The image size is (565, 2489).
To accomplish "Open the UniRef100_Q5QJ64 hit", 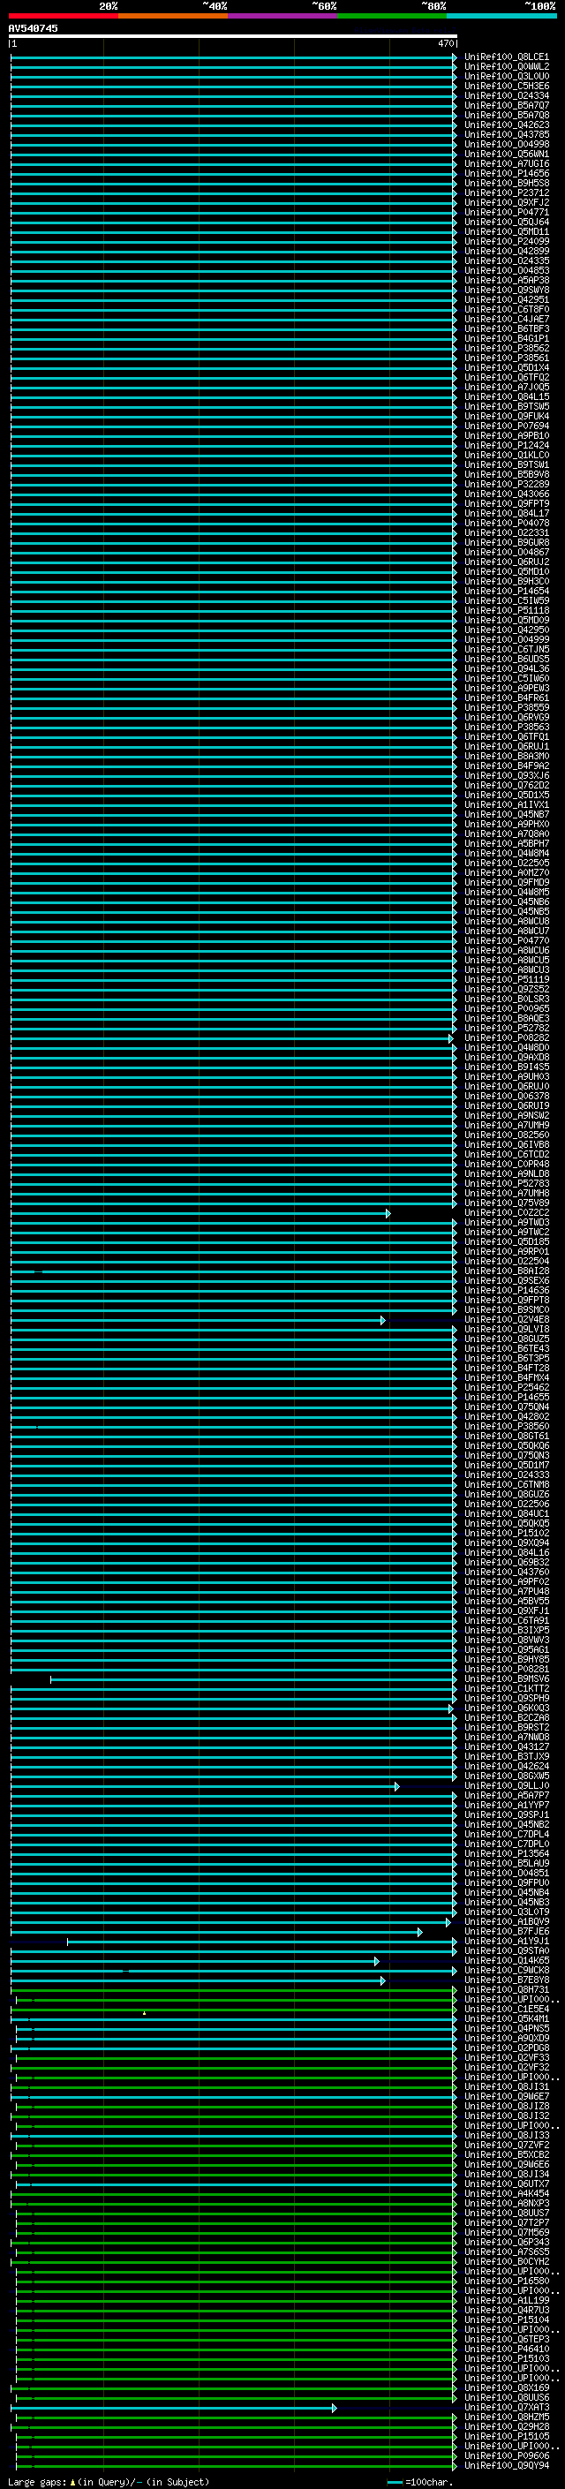I will click(506, 222).
